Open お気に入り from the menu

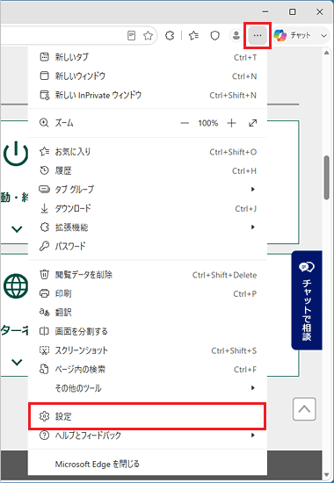(148, 152)
